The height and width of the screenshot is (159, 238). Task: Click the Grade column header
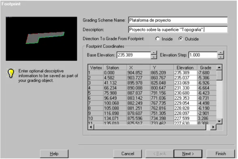[207, 67]
